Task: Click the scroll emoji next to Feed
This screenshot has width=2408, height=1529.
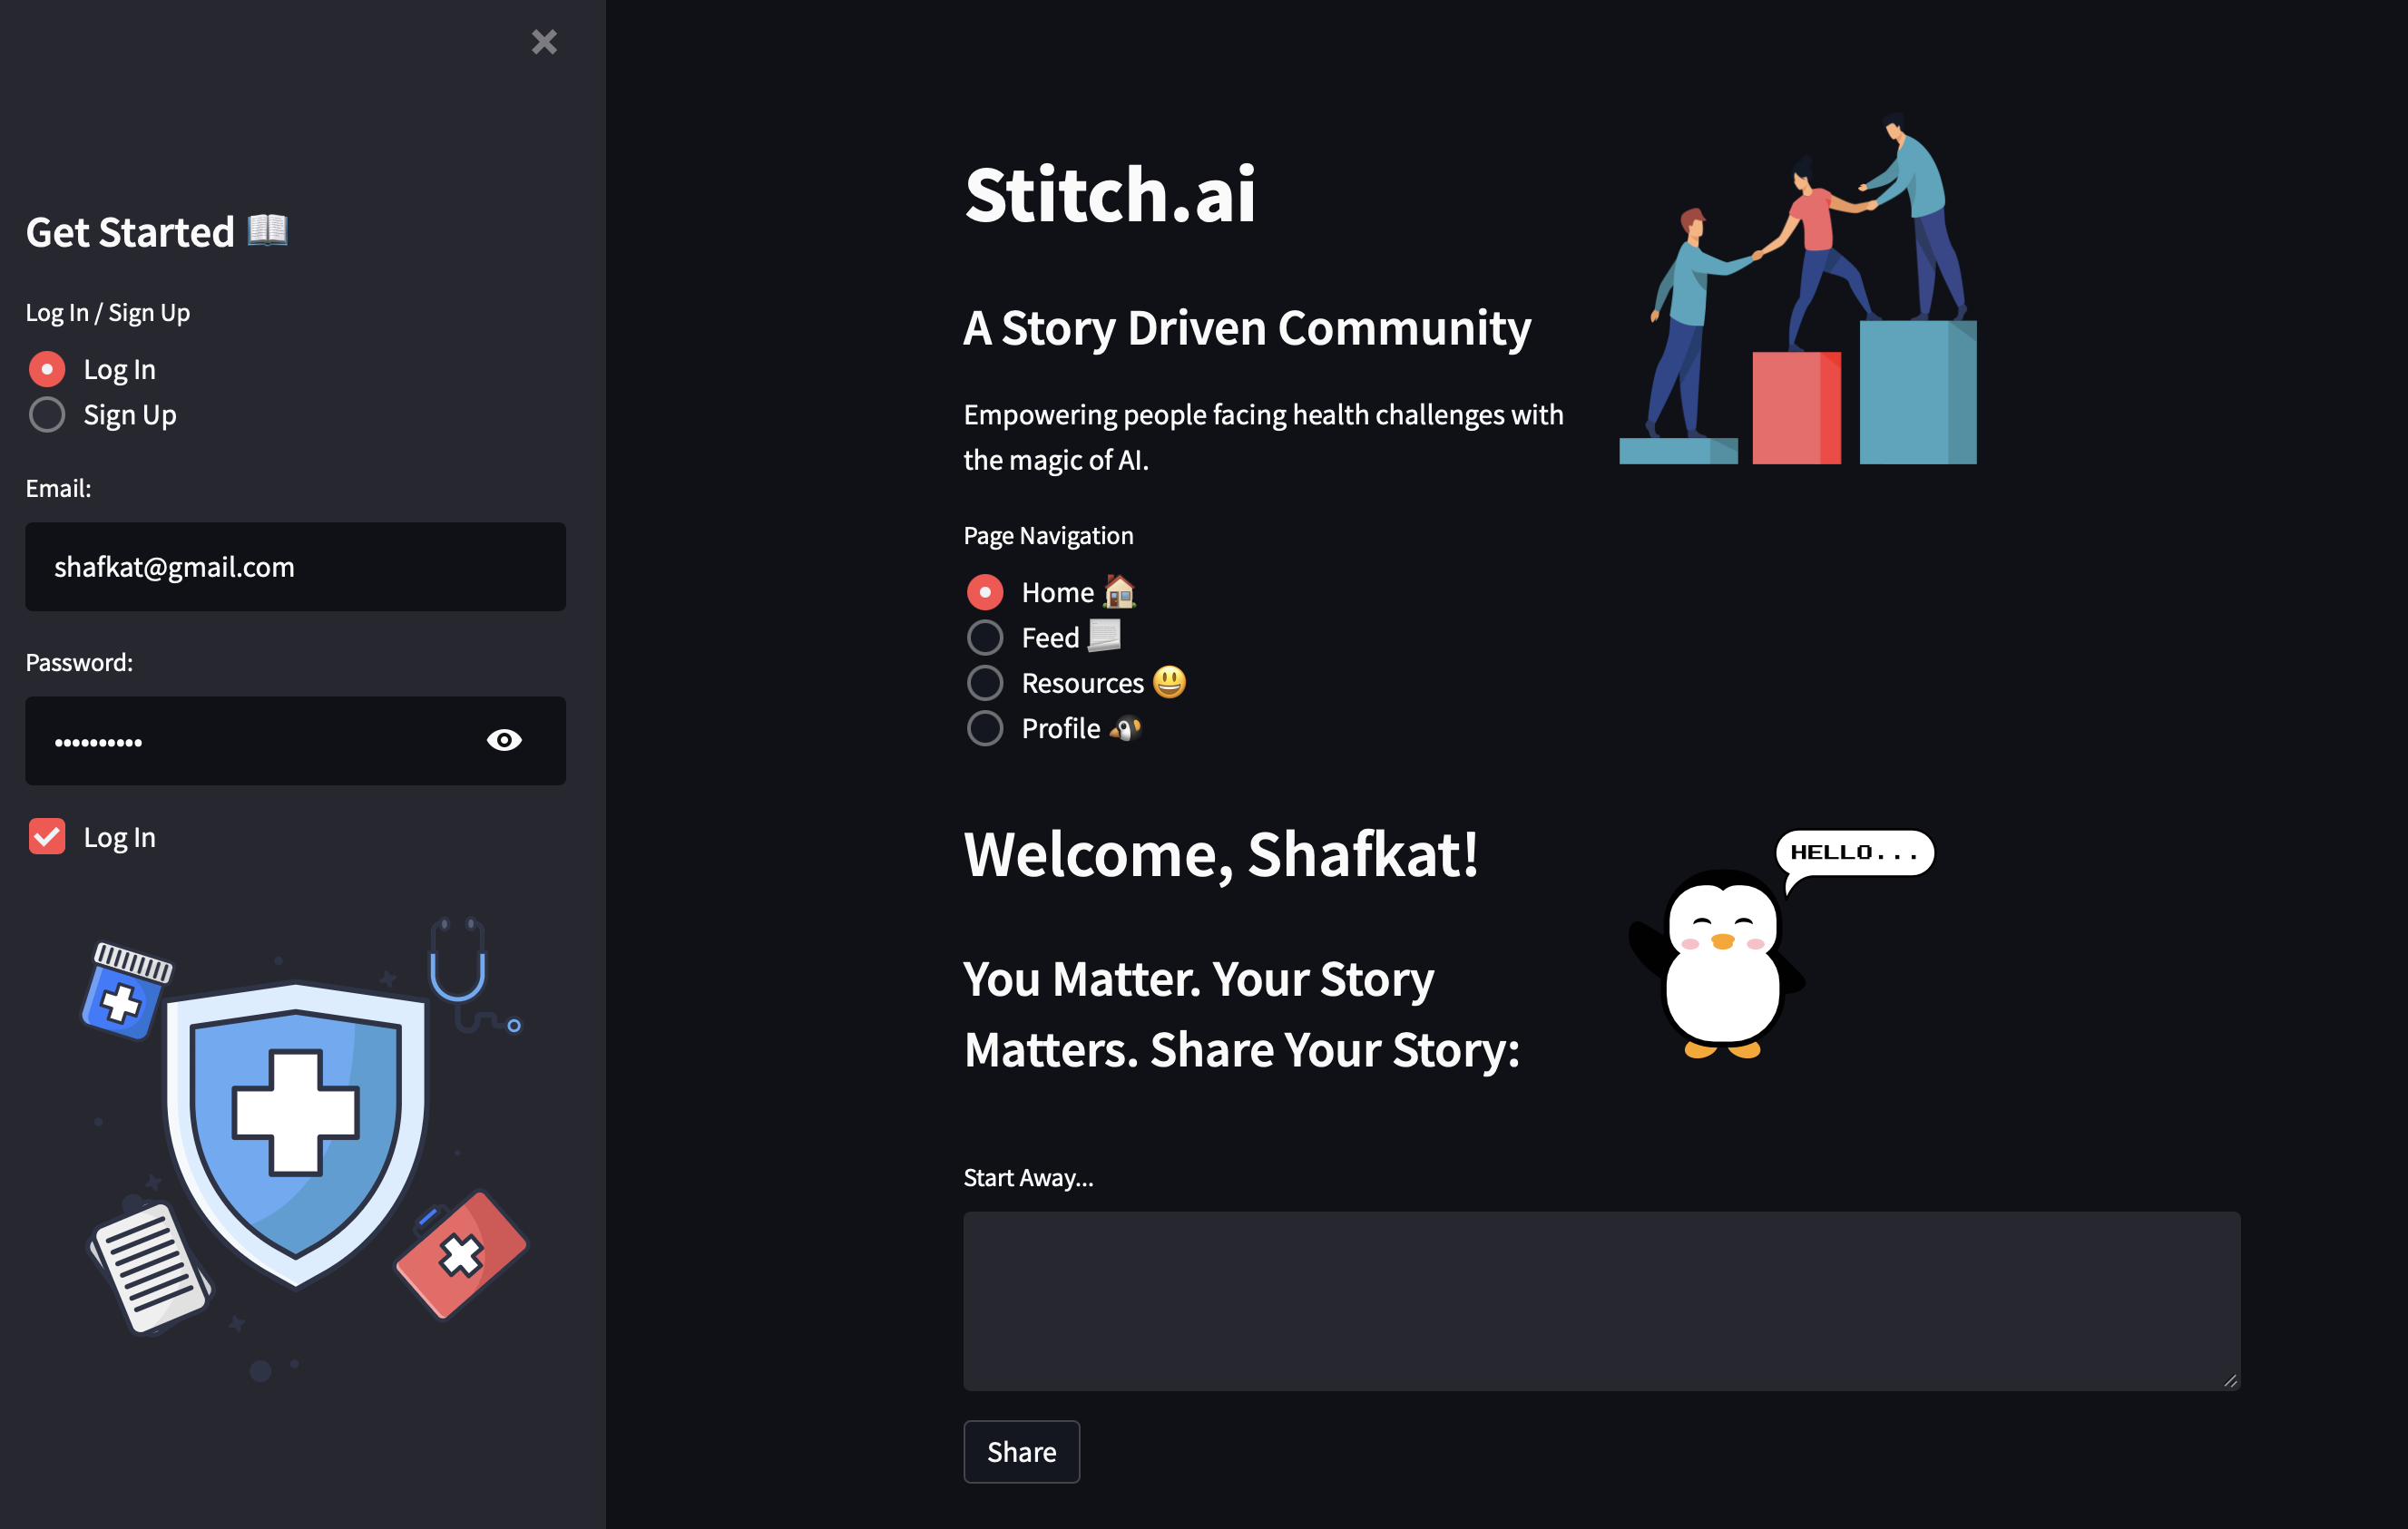Action: pyautogui.click(x=1104, y=636)
